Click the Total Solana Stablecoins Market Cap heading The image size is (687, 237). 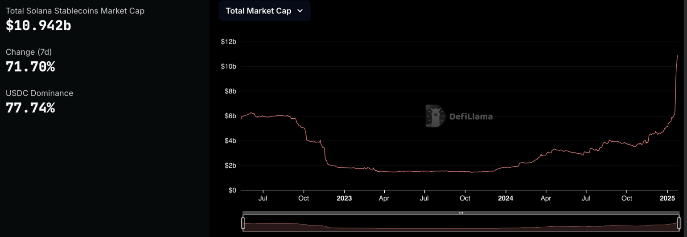pos(75,11)
